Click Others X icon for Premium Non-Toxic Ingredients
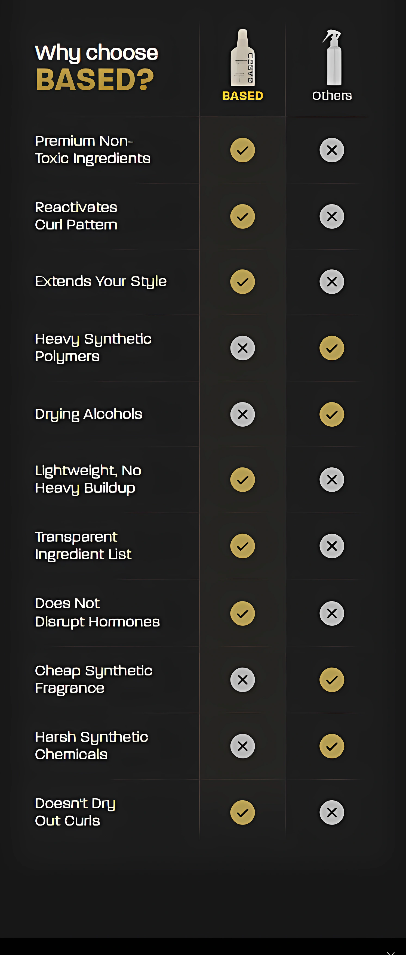The height and width of the screenshot is (955, 406). [x=332, y=150]
